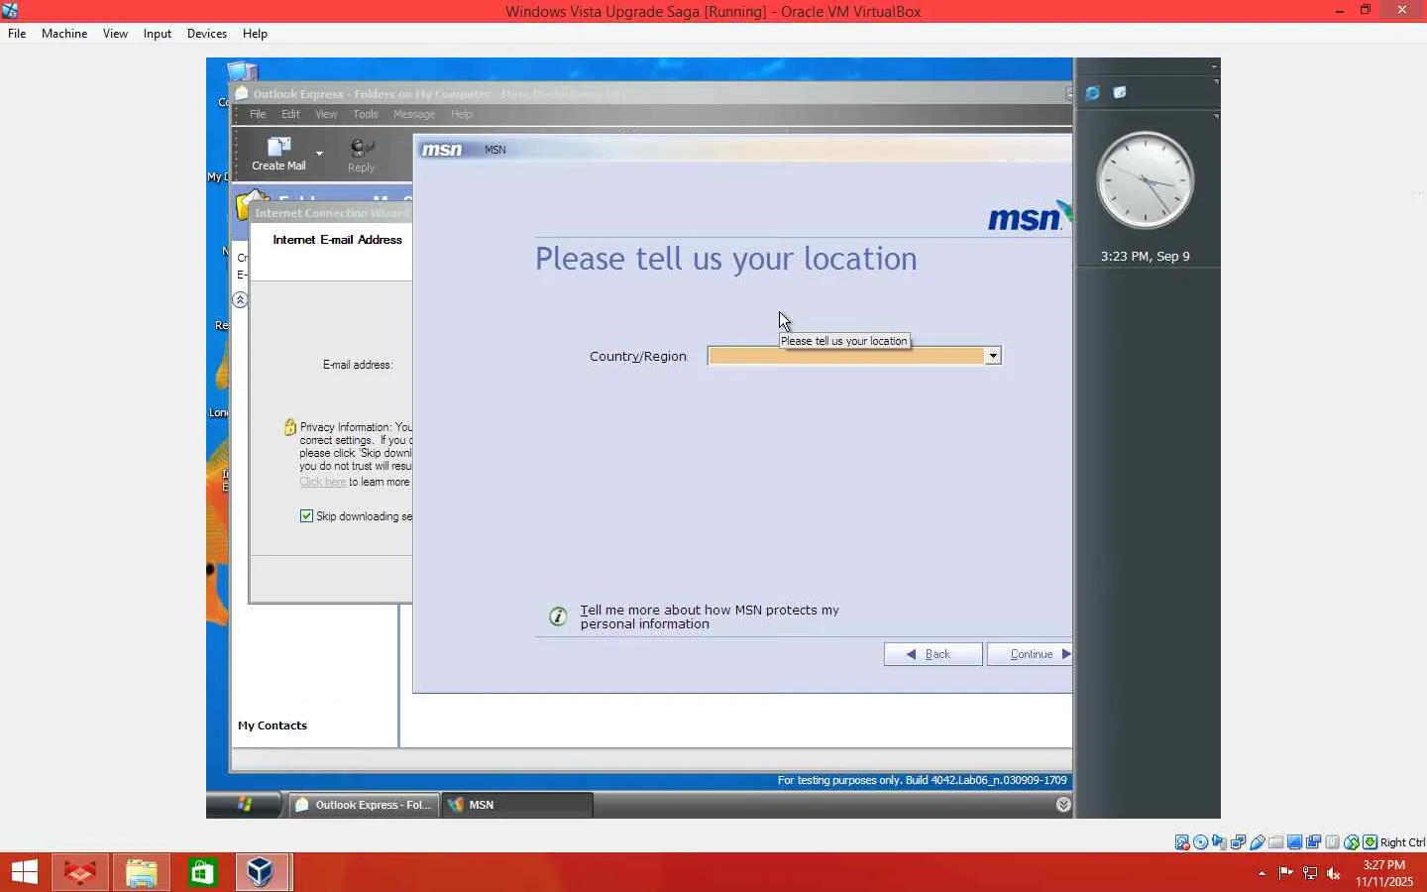Open the VirtualBox Input menu

pyautogui.click(x=158, y=34)
